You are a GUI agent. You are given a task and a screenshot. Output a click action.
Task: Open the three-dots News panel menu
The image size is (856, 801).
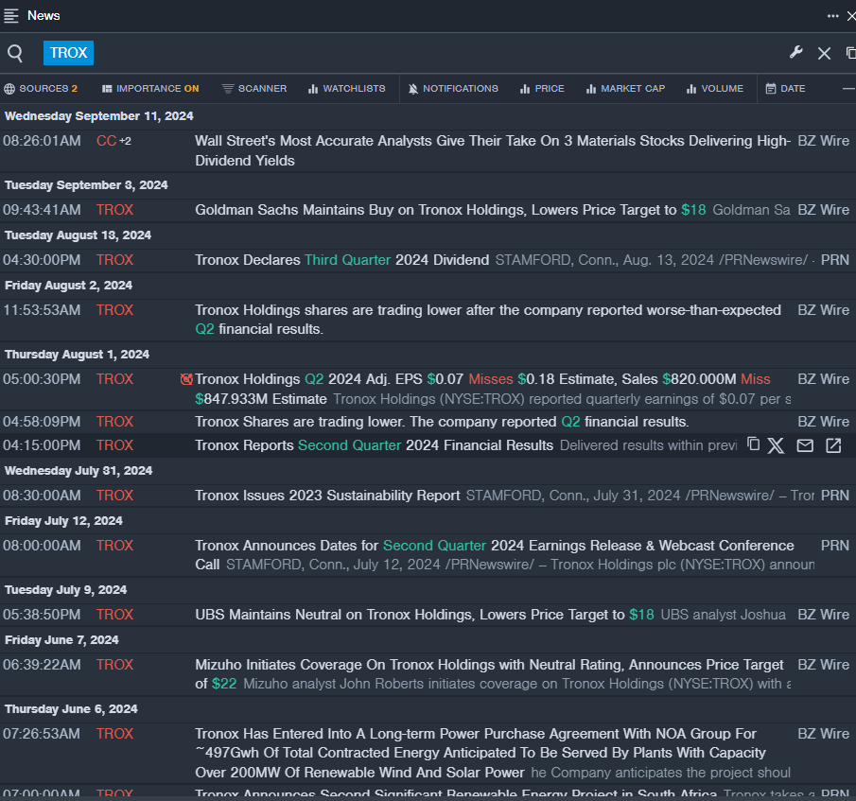click(832, 15)
